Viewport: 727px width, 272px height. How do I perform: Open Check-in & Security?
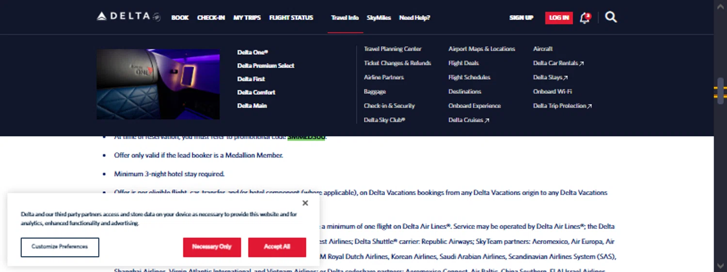[x=389, y=106]
